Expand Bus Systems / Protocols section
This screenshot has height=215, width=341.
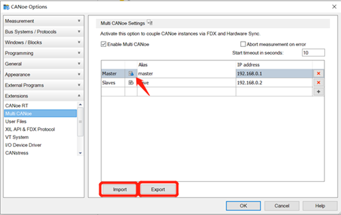44,32
